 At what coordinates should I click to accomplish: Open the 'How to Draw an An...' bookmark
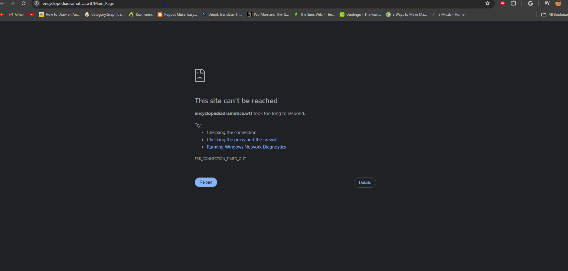60,15
